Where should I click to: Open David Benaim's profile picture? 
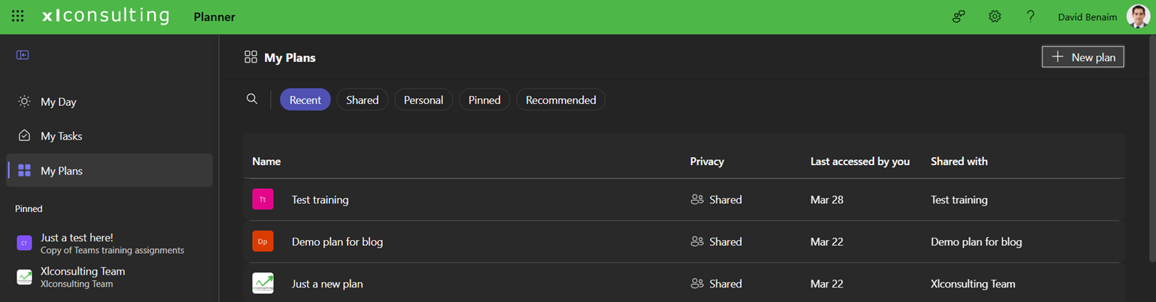pos(1138,17)
